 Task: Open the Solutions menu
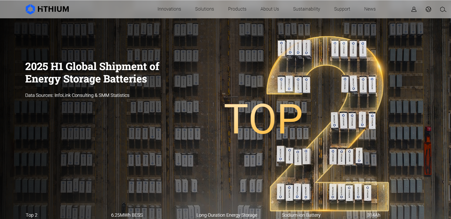coord(204,9)
